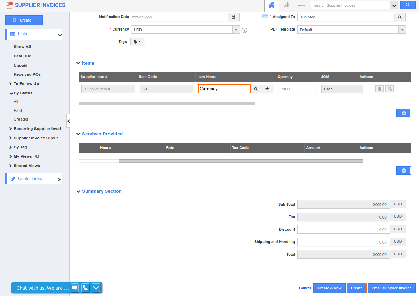Focus the Supplier Item # field
This screenshot has width=419, height=296.
click(108, 89)
